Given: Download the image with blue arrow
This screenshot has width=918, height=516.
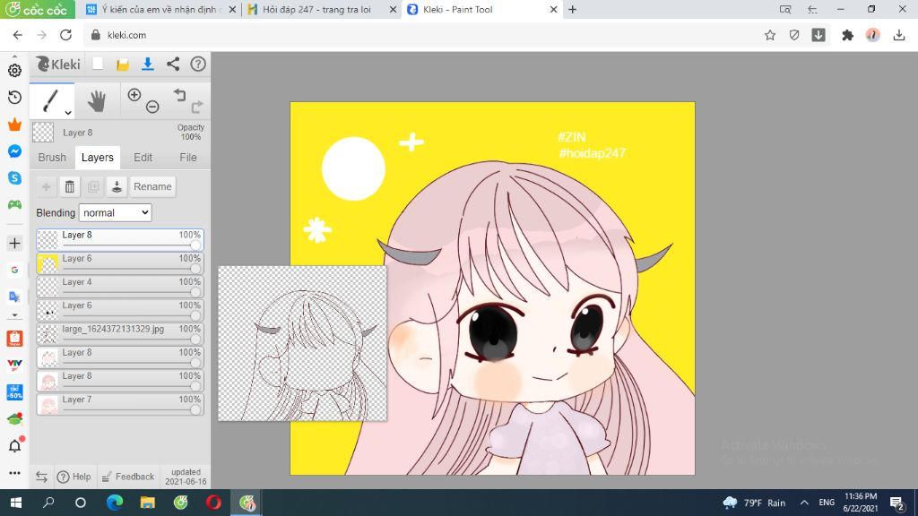Looking at the screenshot, I should (x=148, y=64).
